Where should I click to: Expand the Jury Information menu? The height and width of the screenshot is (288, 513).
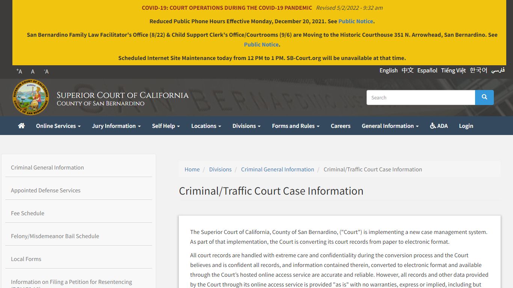coord(116,126)
